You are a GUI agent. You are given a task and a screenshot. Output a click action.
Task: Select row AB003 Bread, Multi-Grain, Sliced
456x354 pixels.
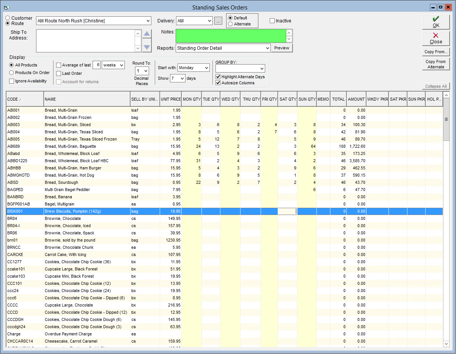click(224, 125)
